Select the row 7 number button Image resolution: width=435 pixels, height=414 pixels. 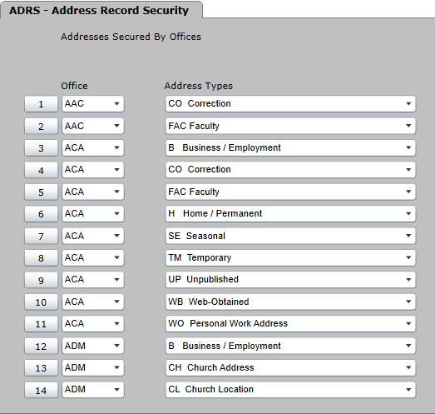41,236
